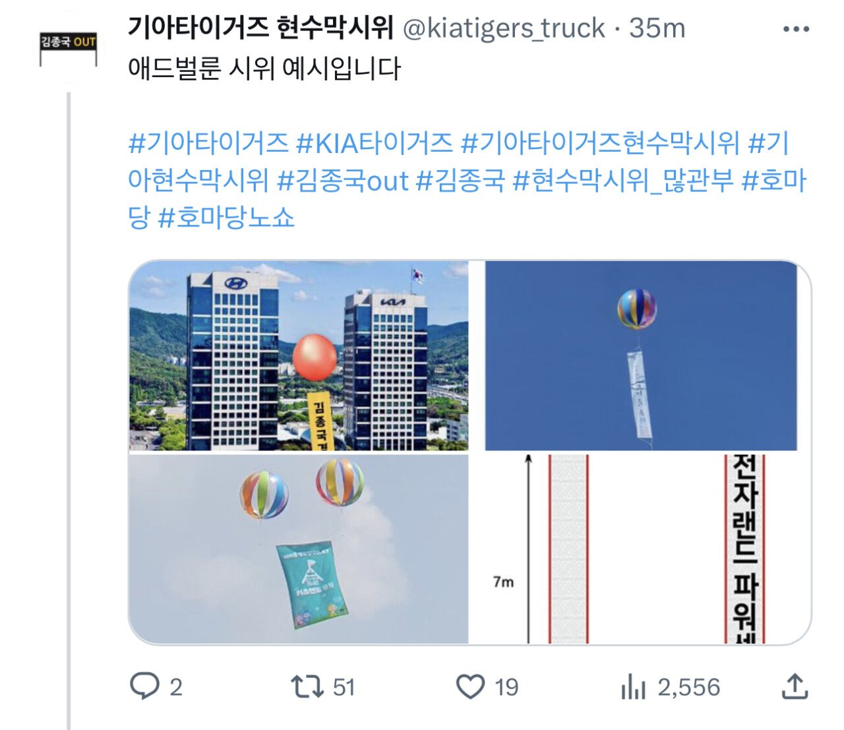
Task: Like the tweet with heart icon
Action: click(470, 686)
